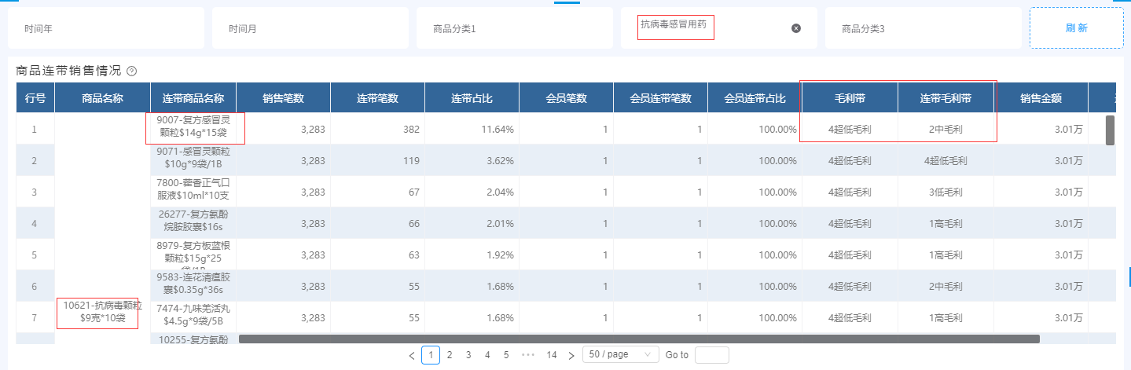Click the 连带占比 column header

pos(472,98)
